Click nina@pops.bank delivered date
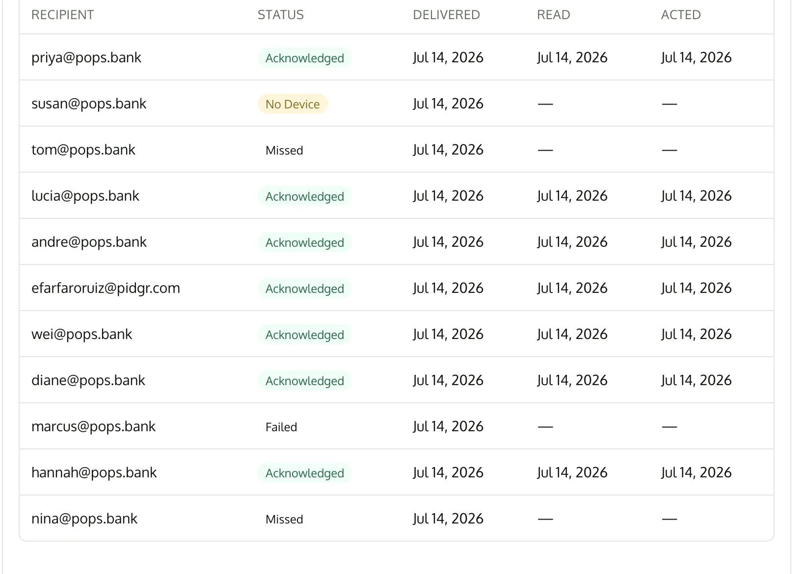The height and width of the screenshot is (574, 805). click(x=448, y=519)
